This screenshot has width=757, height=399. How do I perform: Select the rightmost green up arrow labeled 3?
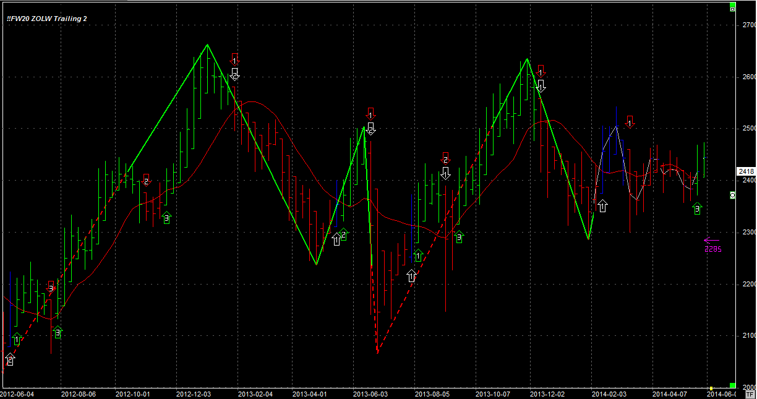click(x=698, y=209)
